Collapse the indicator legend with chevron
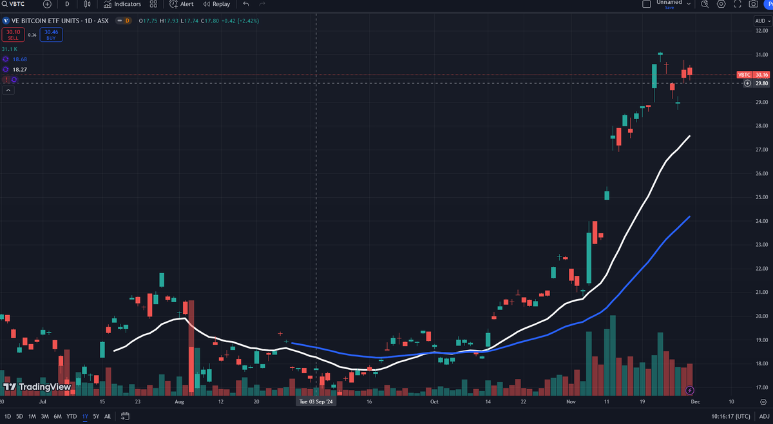Viewport: 773px width, 424px height. (x=8, y=90)
